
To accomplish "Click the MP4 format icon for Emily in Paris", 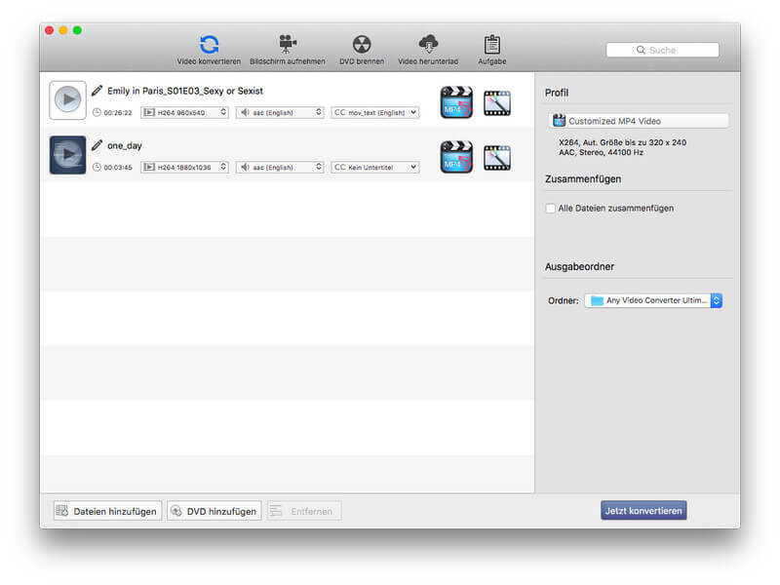I will click(456, 102).
